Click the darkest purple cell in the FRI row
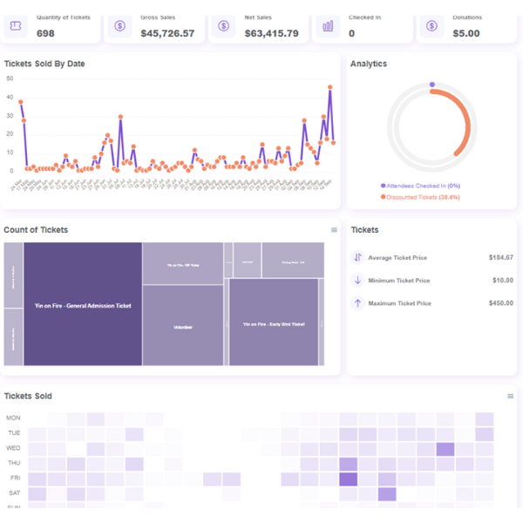 [x=348, y=479]
